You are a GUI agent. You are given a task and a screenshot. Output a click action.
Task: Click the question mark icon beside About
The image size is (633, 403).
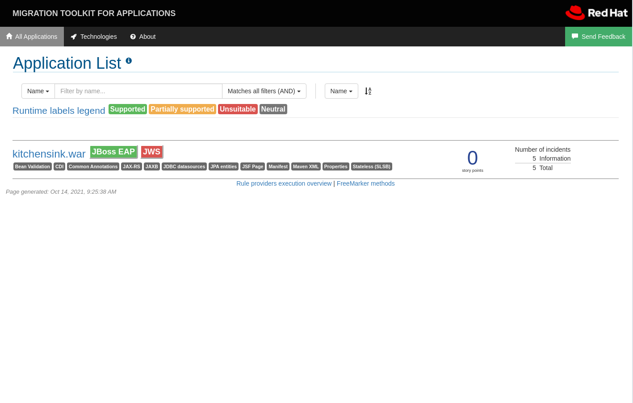coord(133,37)
